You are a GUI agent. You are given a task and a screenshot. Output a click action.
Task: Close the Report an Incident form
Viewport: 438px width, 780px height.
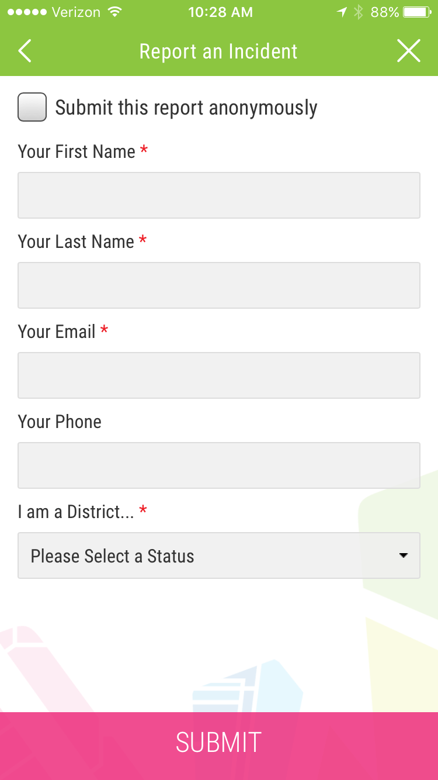point(408,51)
